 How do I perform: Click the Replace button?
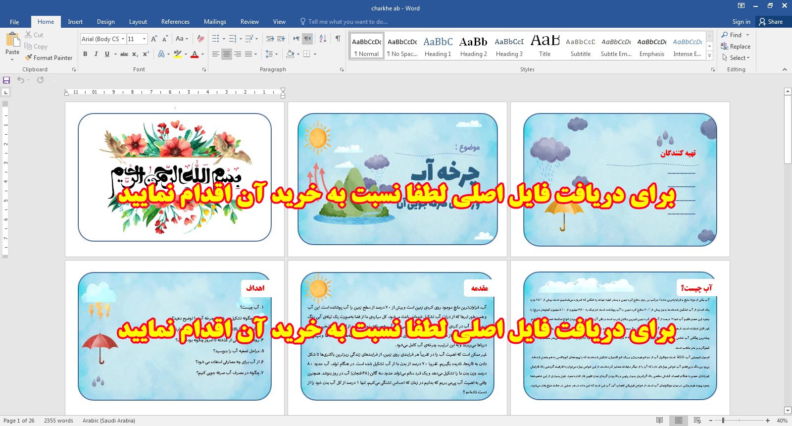tap(736, 47)
